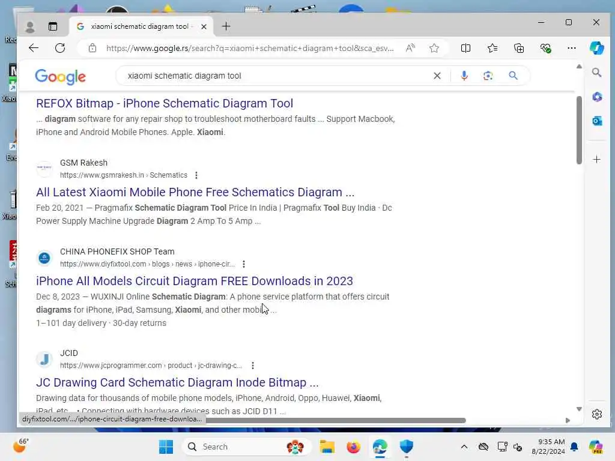Clear the Google search query
Viewport: 615px width, 461px height.
(437, 76)
